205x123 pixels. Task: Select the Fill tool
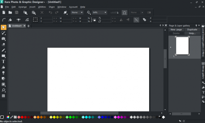coord(3,67)
